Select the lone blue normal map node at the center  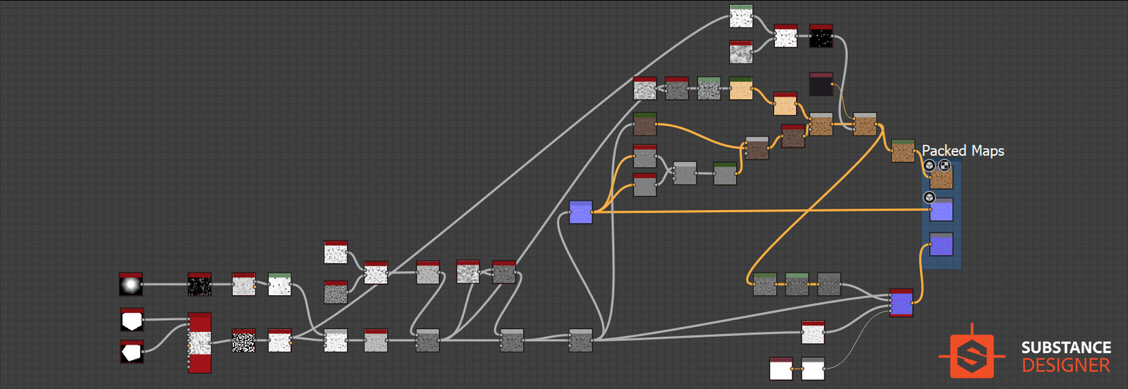tap(581, 212)
